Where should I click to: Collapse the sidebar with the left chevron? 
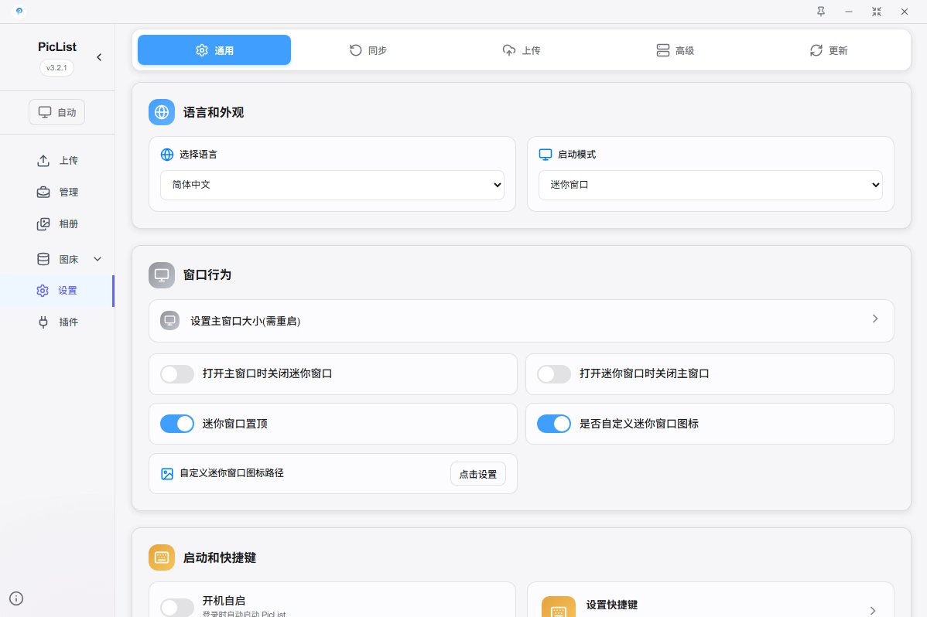point(99,57)
